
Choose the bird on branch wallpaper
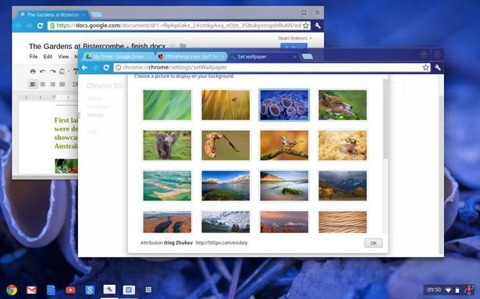(284, 146)
